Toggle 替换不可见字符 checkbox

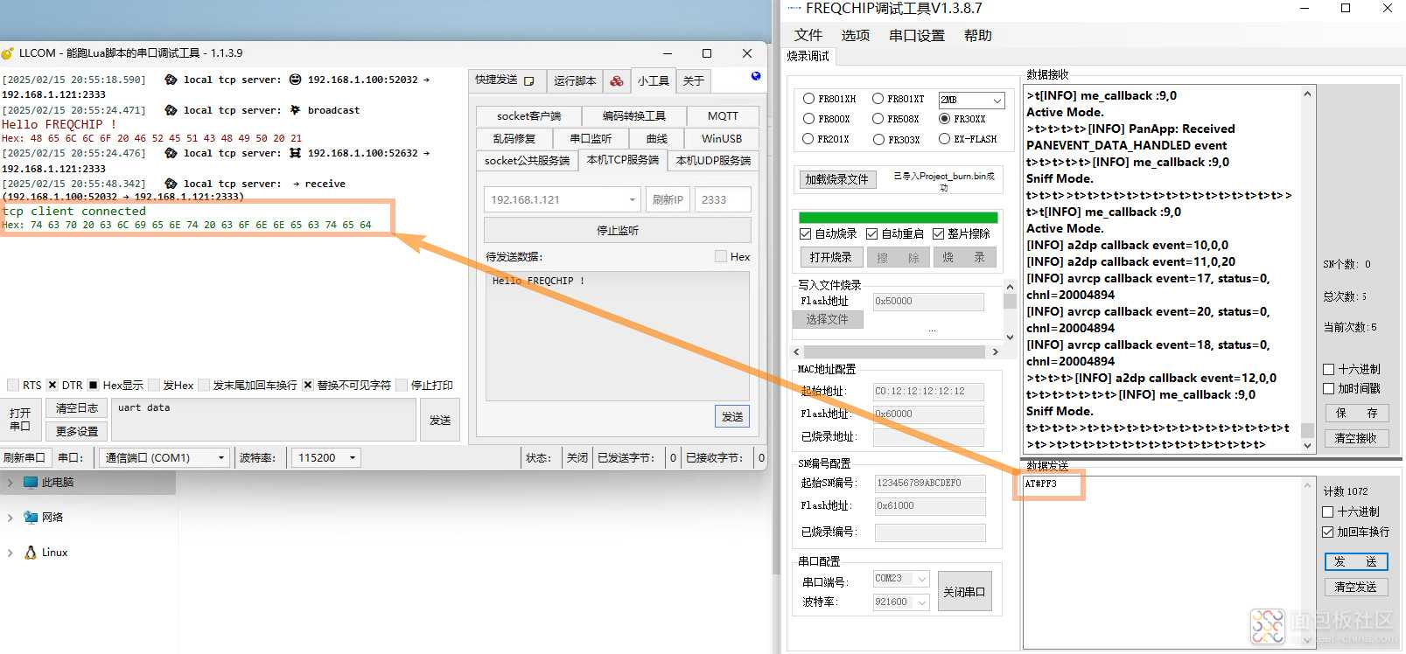[308, 385]
